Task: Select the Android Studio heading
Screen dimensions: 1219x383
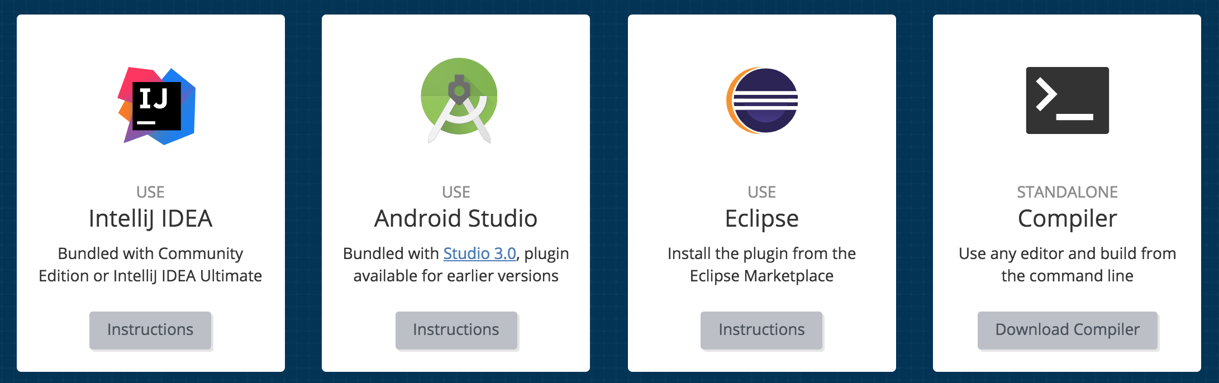Action: tap(456, 218)
